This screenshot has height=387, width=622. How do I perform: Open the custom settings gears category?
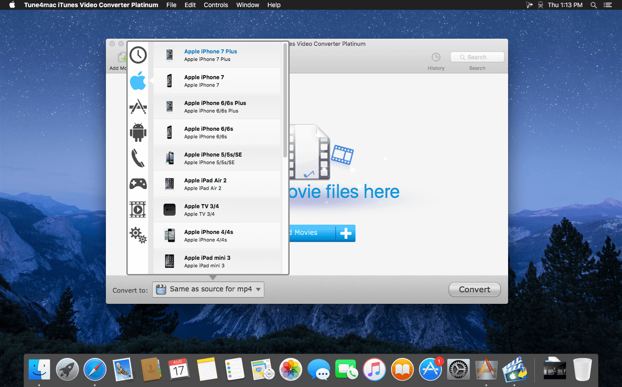coord(138,235)
